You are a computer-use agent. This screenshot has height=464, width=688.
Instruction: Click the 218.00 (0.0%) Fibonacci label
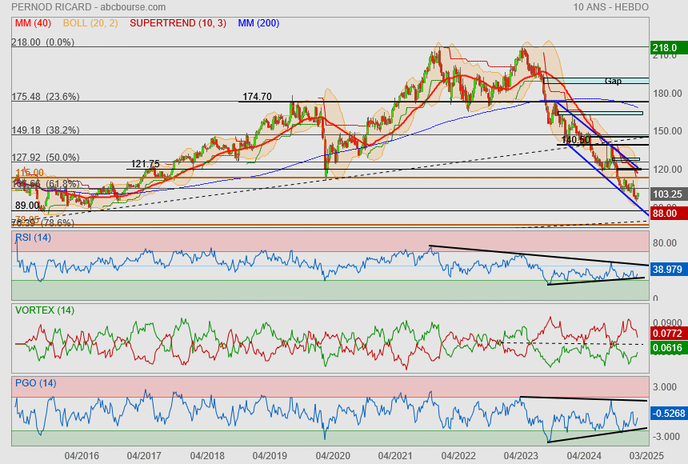(43, 42)
